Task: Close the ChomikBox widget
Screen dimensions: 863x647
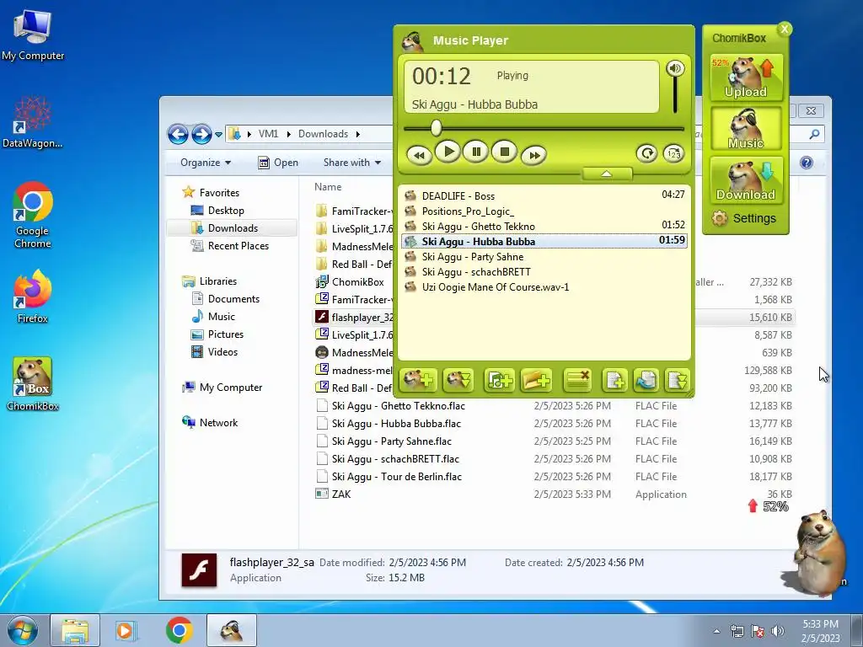Action: pyautogui.click(x=785, y=29)
